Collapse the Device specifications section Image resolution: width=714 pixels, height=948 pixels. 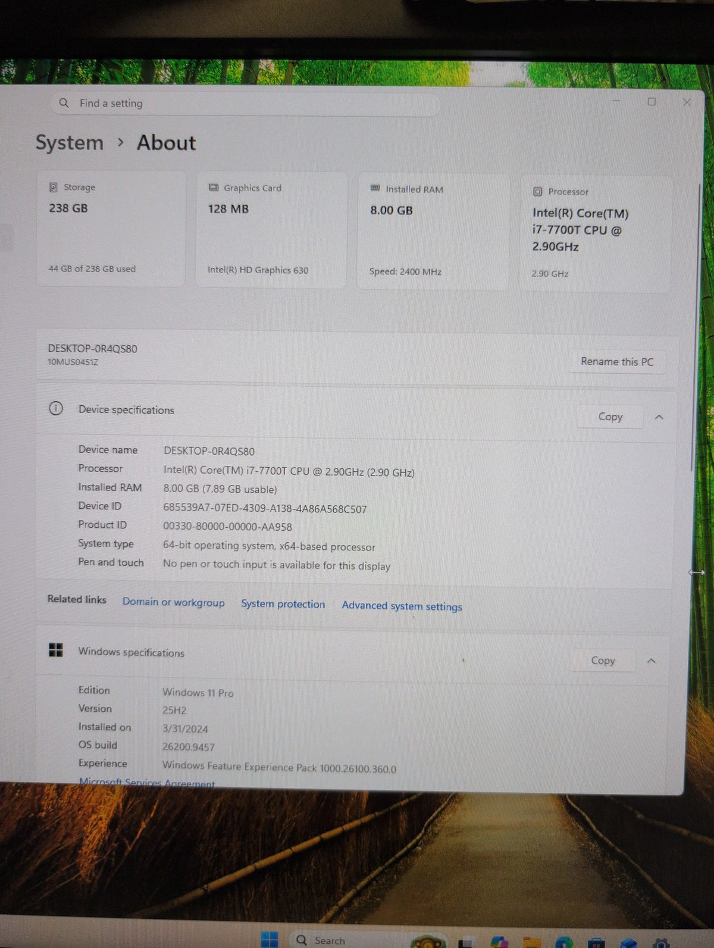(659, 417)
